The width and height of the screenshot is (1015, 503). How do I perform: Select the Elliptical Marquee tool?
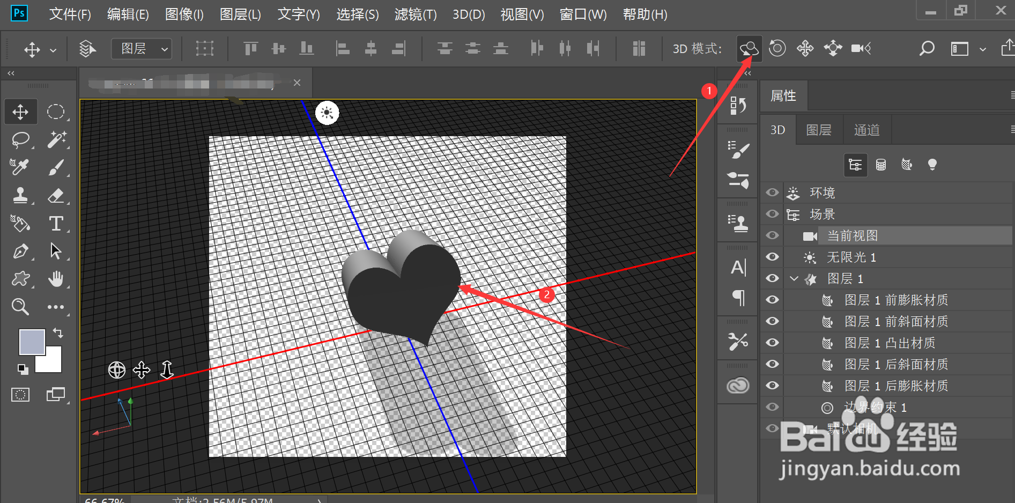(56, 112)
